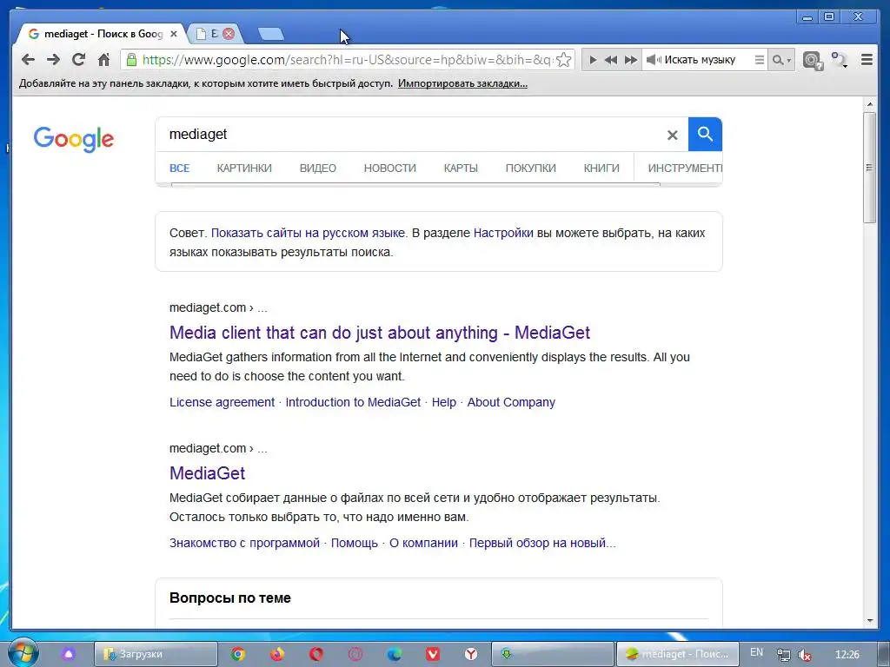This screenshot has width=890, height=667.
Task: Submit search with blue magnifier button
Action: [x=705, y=135]
